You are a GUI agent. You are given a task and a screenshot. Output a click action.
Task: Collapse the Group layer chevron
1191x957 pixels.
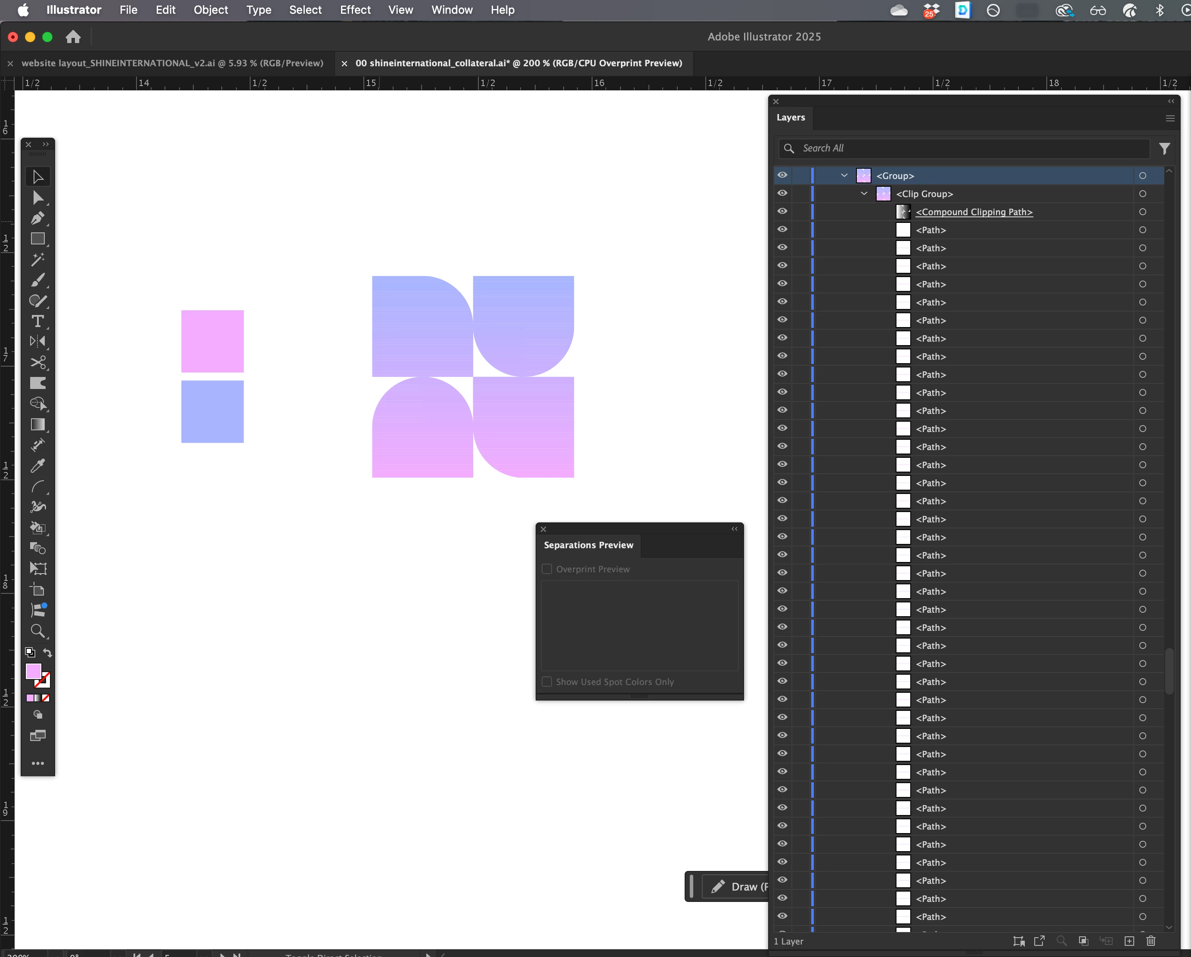coord(844,176)
